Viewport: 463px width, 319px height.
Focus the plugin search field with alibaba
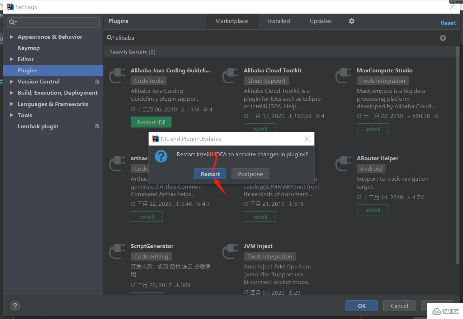pos(276,38)
